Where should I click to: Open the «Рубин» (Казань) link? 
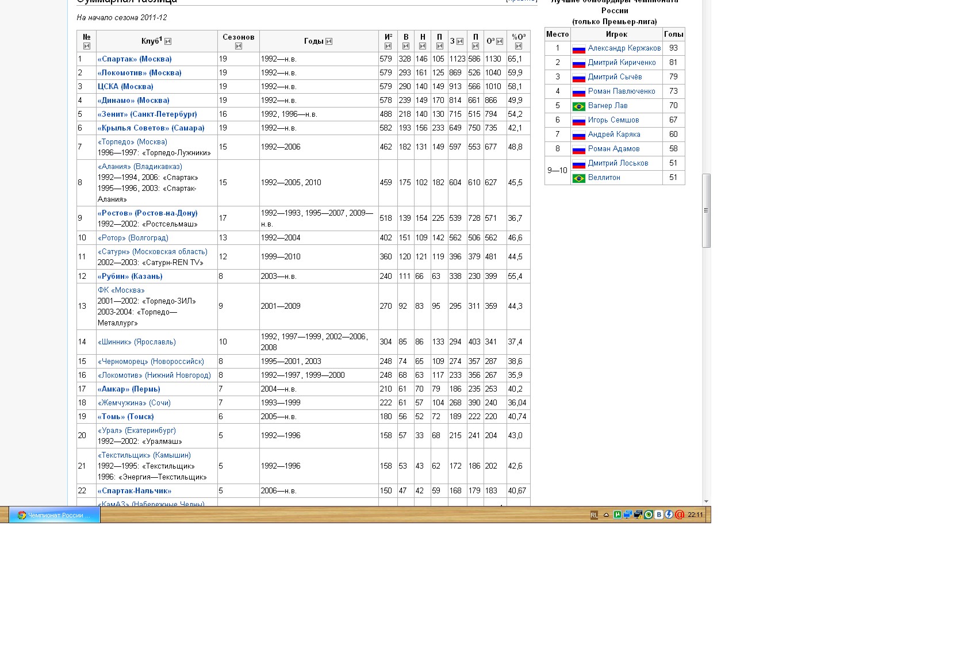click(130, 276)
